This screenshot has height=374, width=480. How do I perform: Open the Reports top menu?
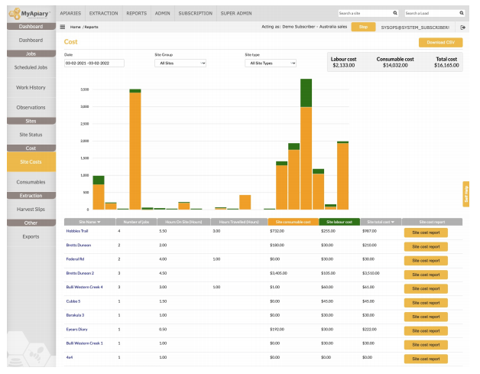point(137,13)
